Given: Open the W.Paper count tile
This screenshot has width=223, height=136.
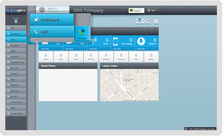Looking at the screenshot, I should tap(151, 57).
